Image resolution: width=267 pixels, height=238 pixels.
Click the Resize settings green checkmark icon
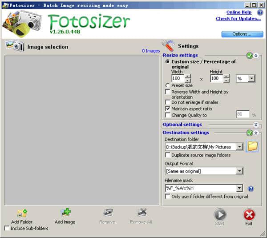click(x=250, y=56)
